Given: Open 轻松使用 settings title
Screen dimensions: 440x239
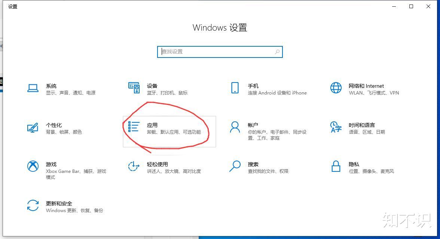Looking at the screenshot, I should click(157, 164).
